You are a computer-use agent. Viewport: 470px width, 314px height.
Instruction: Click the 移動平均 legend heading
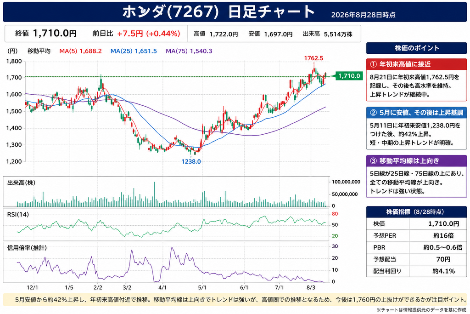pyautogui.click(x=39, y=51)
